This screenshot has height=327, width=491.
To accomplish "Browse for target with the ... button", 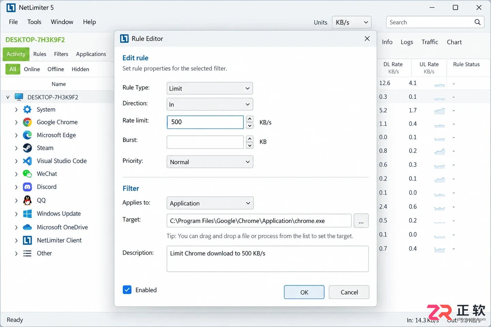I will coord(361,221).
